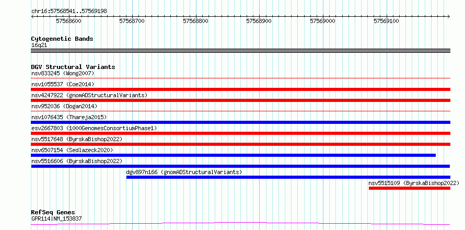Click the nsv5516606 (ByrskaBishop2022) label
Screen dimensions: 465x230
point(77,161)
